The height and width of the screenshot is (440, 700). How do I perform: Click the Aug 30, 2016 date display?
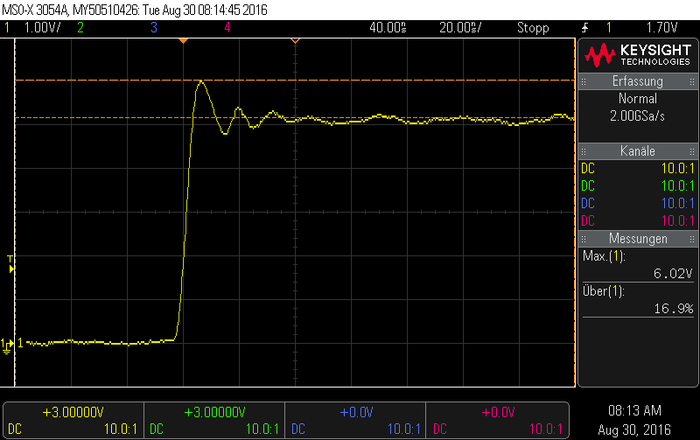[x=634, y=430]
